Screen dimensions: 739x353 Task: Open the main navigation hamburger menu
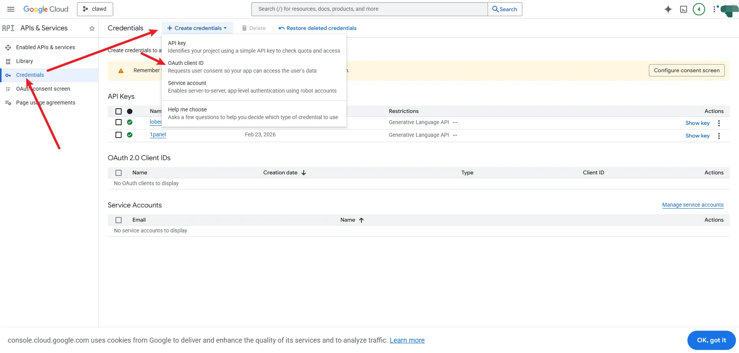click(x=11, y=9)
